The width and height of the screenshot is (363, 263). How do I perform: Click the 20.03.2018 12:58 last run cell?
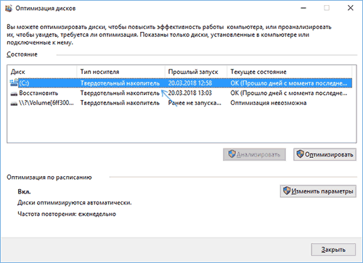click(190, 83)
